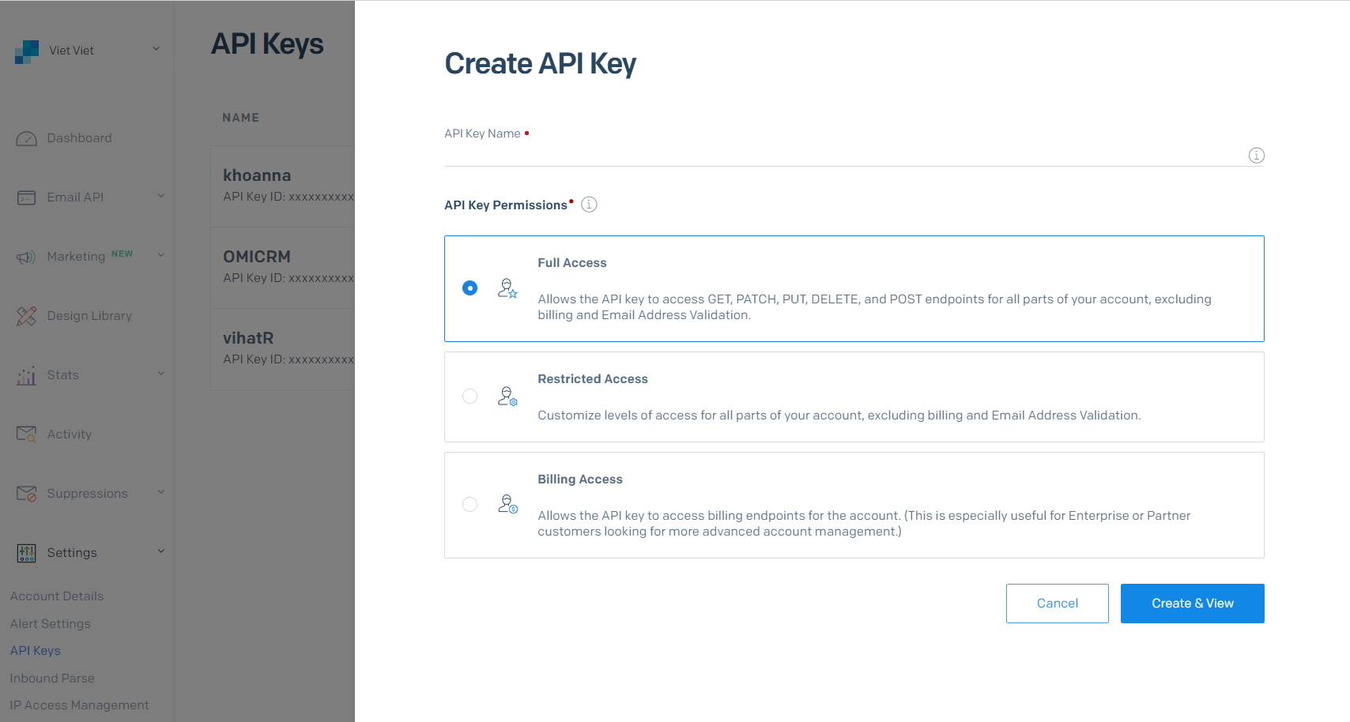This screenshot has height=722, width=1350.
Task: Open Activity in the sidebar
Action: coord(70,434)
